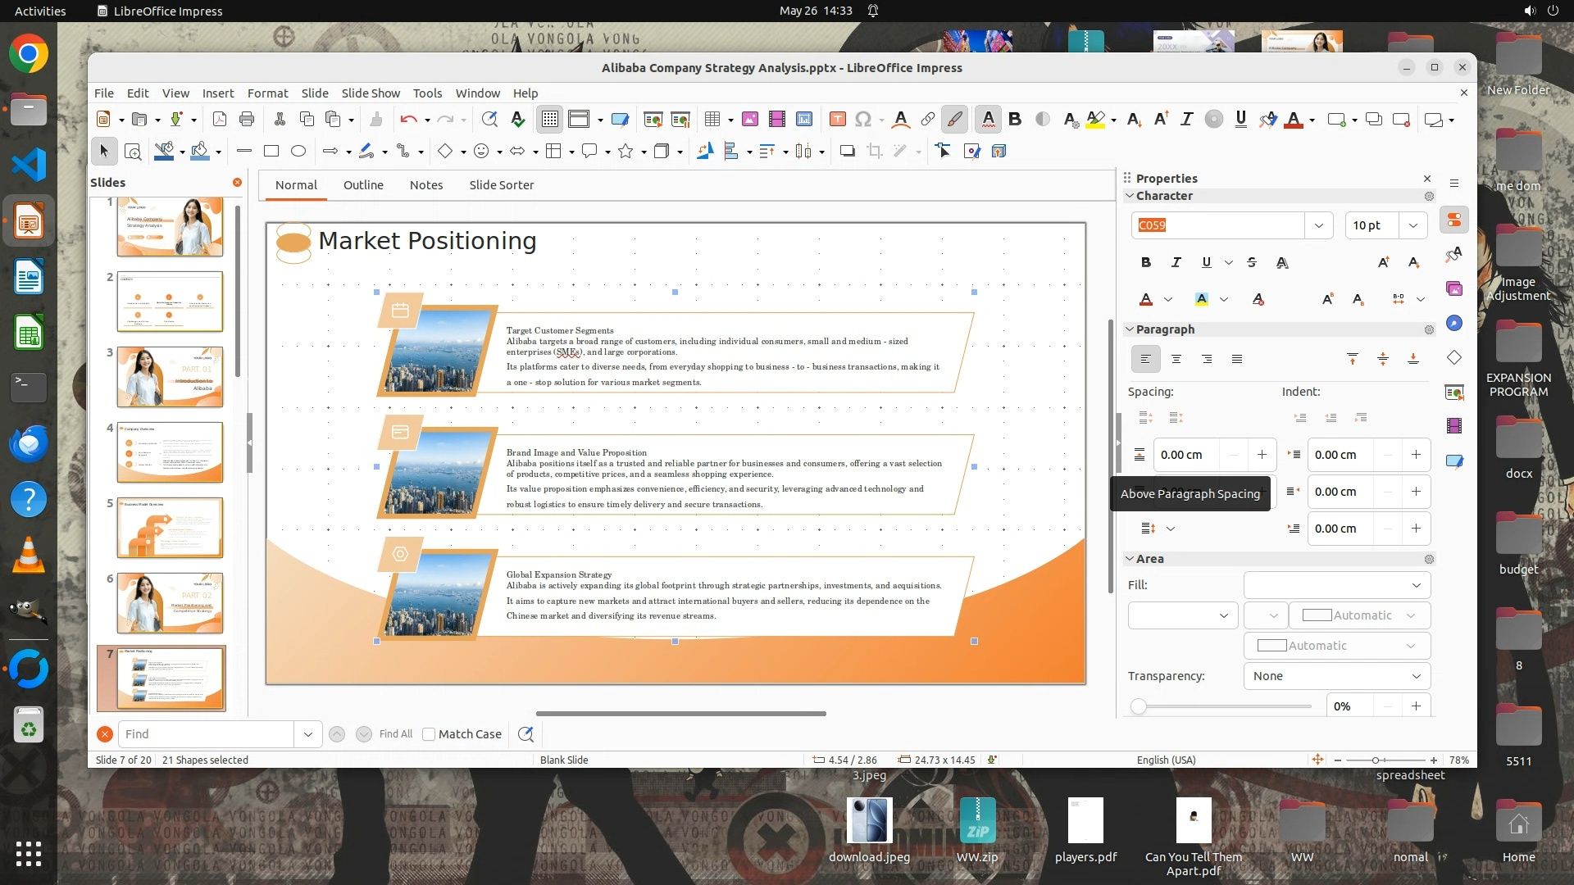This screenshot has width=1574, height=885.
Task: Open Google Chrome from the dock
Action: tap(29, 54)
